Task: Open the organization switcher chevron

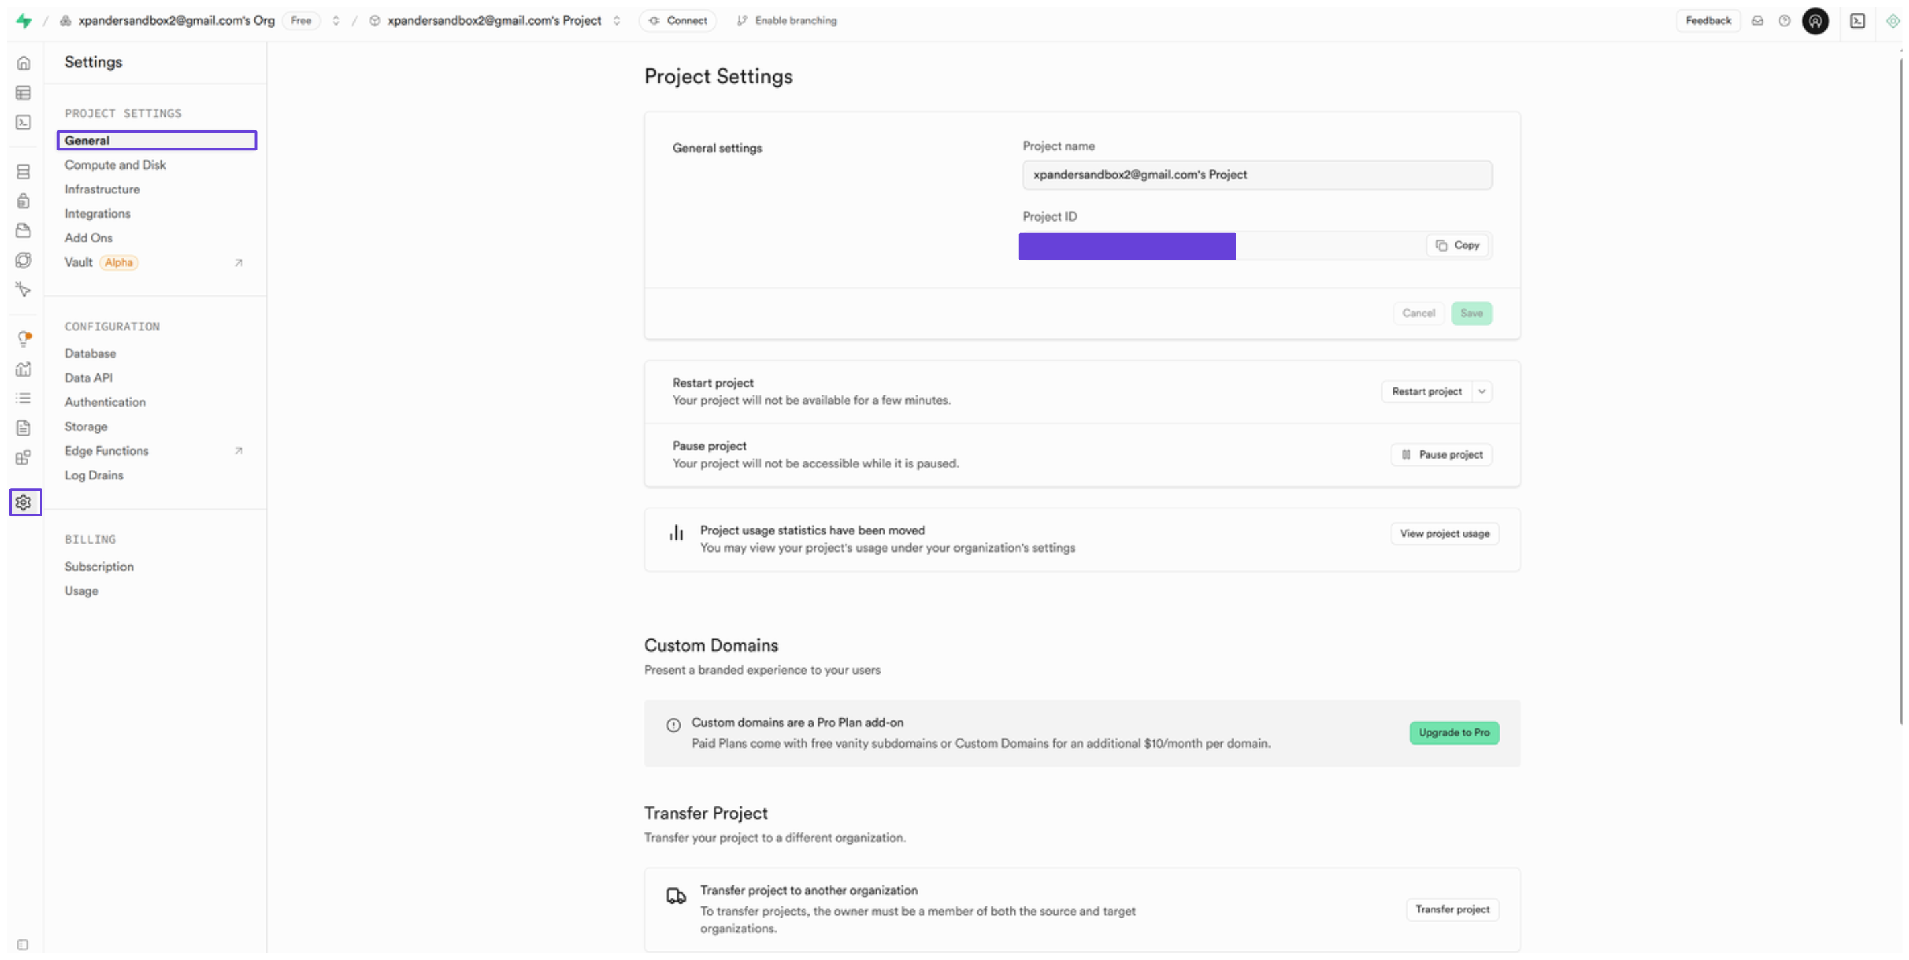Action: point(336,21)
